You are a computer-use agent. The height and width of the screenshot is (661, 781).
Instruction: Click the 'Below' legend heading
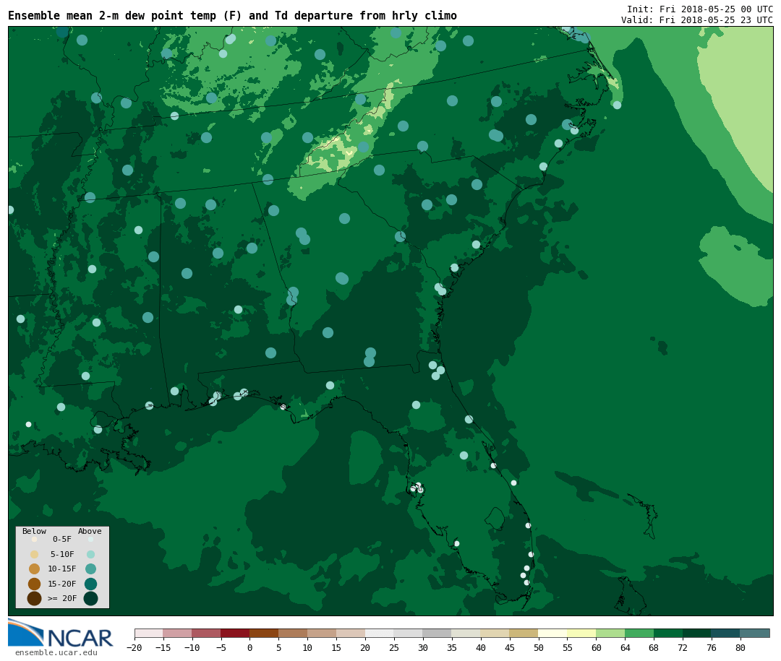click(x=35, y=531)
